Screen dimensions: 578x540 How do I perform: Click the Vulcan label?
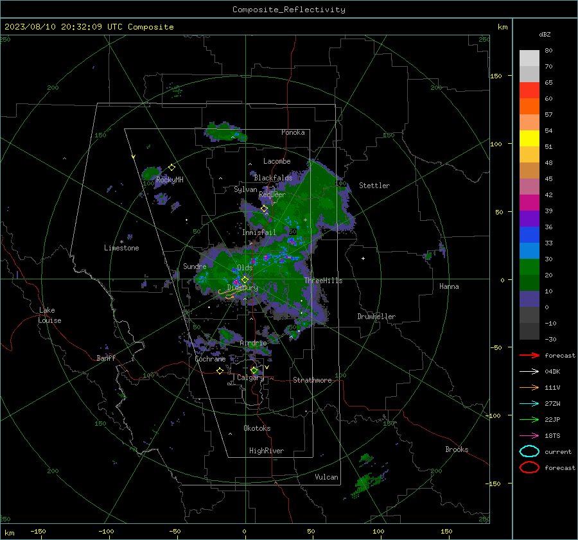coord(327,477)
